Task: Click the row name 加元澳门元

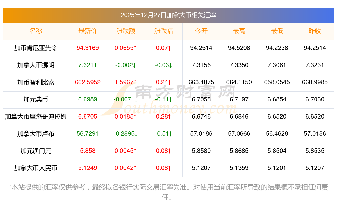Action: click(x=36, y=151)
